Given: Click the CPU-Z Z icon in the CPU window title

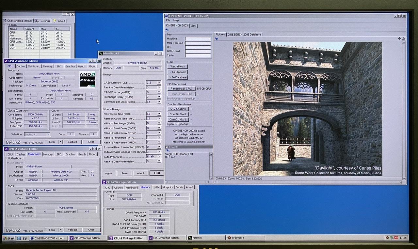Looking at the screenshot, I should [6, 61].
